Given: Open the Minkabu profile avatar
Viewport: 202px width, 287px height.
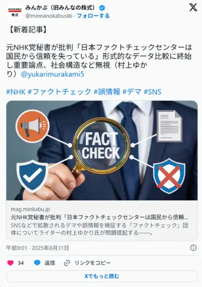Looking at the screenshot, I should tap(15, 12).
